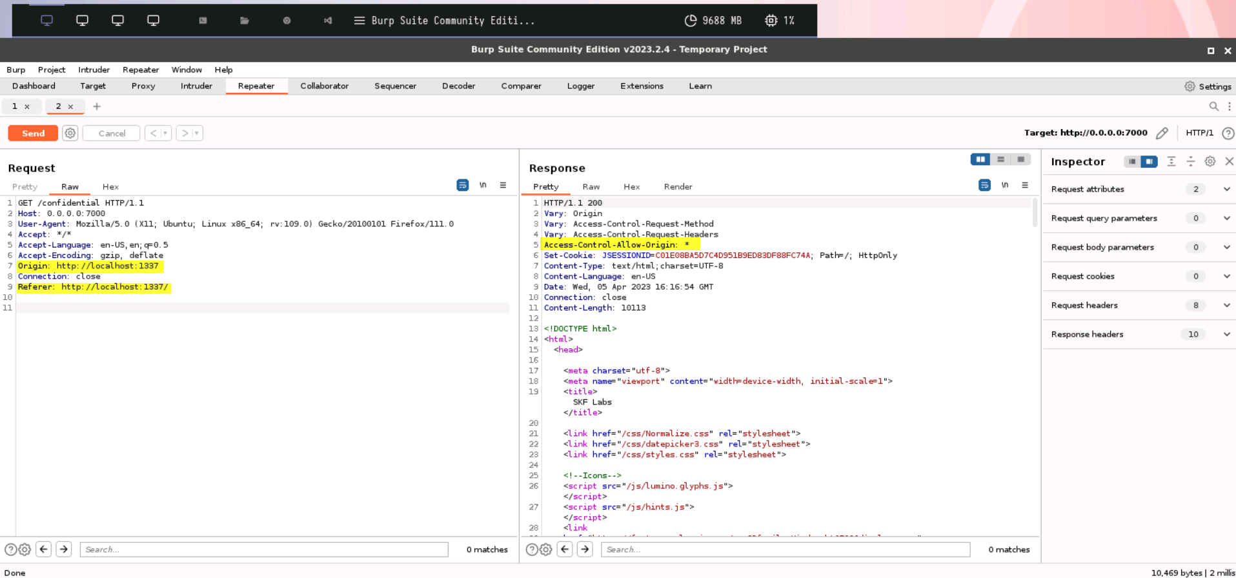Expand Request body parameters section
The height and width of the screenshot is (578, 1236).
(1139, 247)
